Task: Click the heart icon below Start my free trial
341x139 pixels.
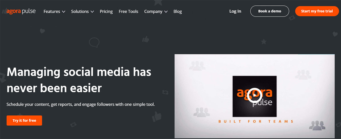Action: click(335, 34)
